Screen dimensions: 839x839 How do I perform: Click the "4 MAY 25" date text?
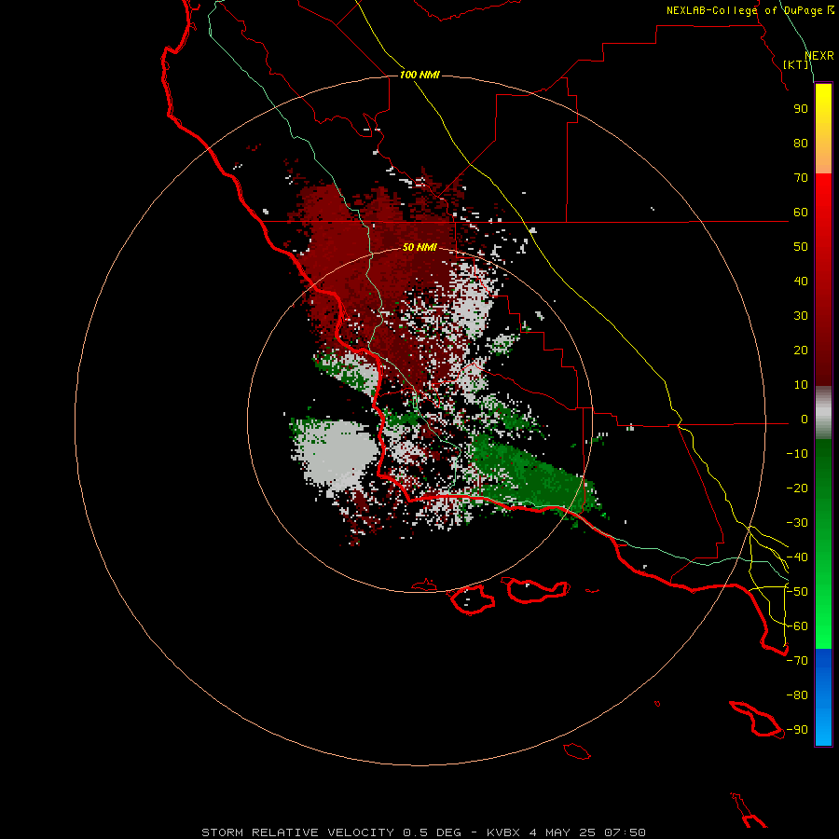click(562, 832)
